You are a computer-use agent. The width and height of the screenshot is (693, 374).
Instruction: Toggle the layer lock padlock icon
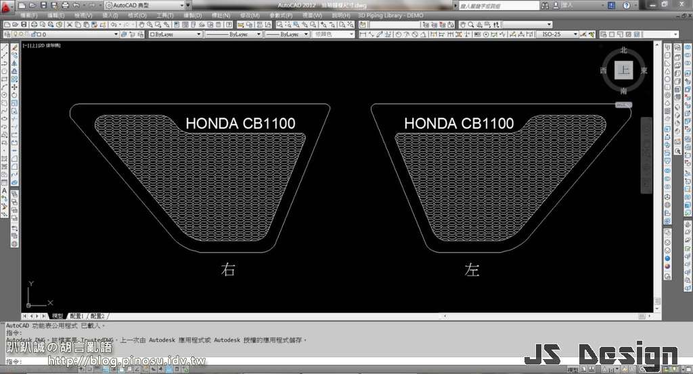(34, 34)
